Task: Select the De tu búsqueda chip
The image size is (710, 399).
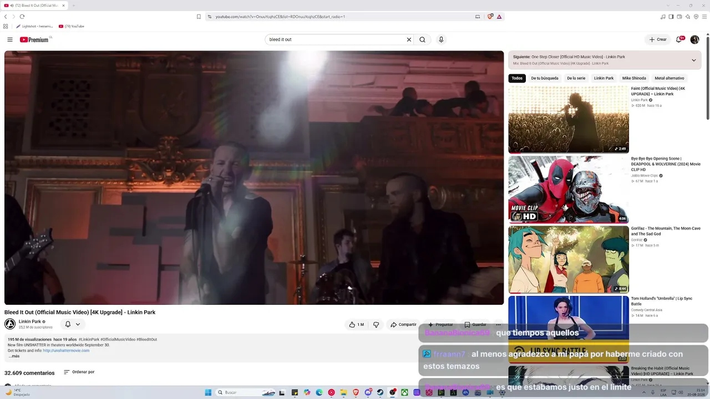Action: pos(545,78)
